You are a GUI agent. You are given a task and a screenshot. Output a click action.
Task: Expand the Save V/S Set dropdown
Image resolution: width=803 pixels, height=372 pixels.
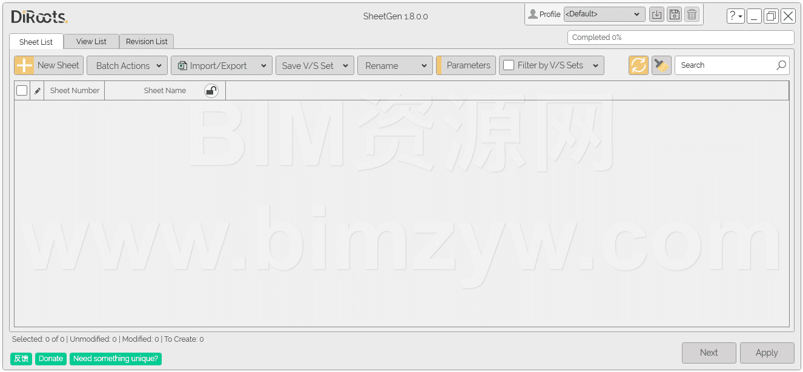[x=314, y=65]
